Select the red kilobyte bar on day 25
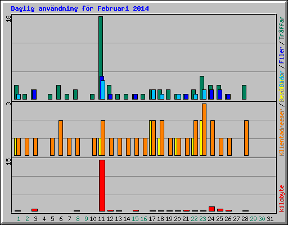 tap(220, 210)
